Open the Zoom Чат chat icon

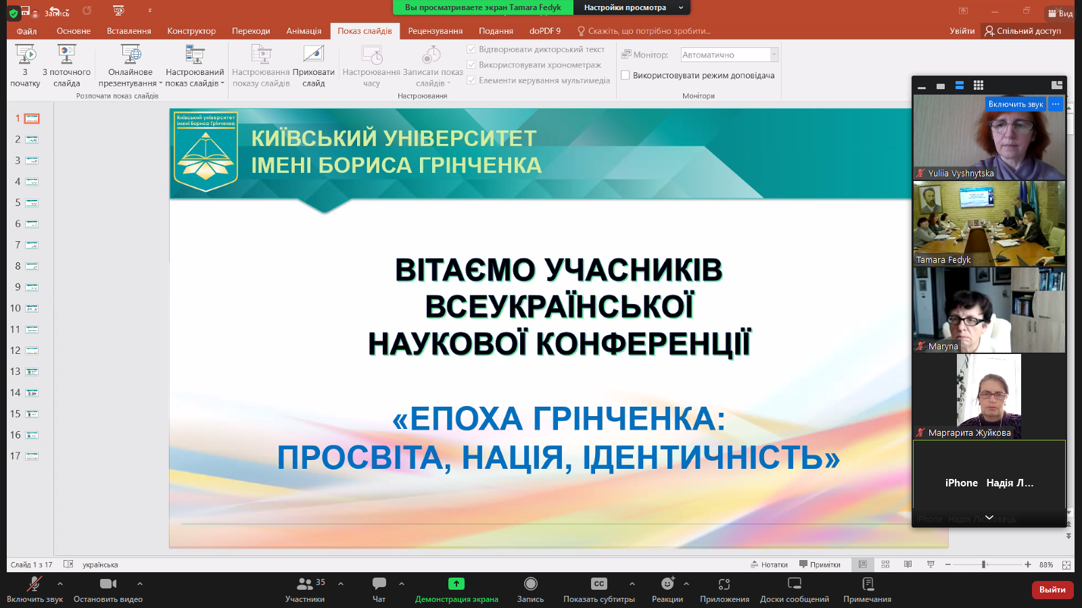point(379,584)
